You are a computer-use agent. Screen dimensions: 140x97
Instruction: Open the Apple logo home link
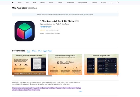point(13,3)
